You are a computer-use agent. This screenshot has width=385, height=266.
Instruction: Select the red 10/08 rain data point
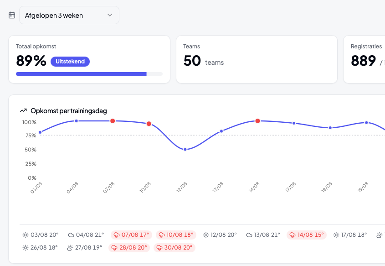[149, 124]
